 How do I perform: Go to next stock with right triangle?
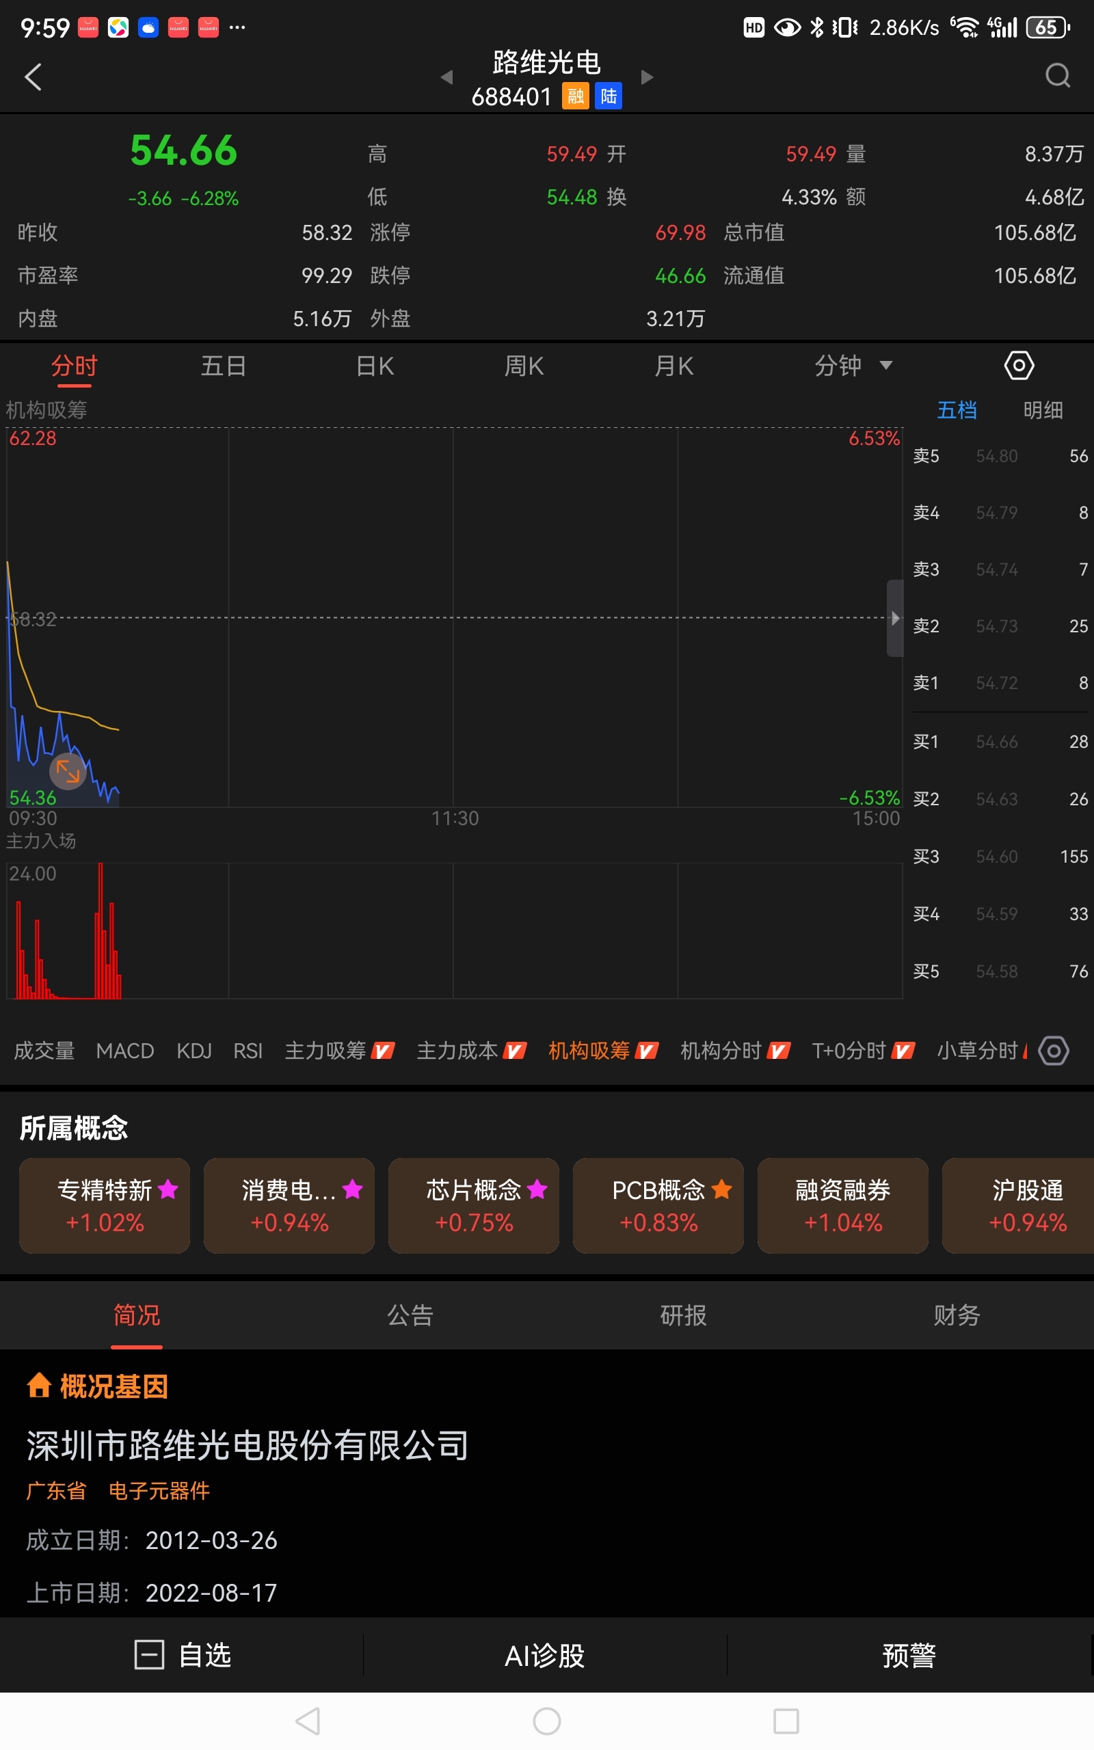647,77
